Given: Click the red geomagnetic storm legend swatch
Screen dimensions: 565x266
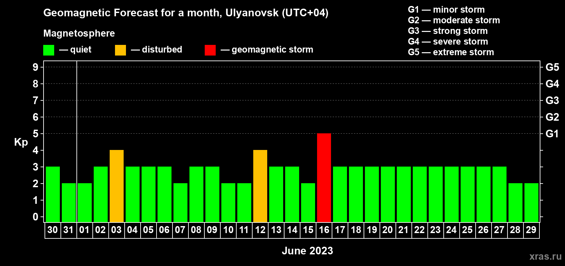Looking at the screenshot, I should click(x=210, y=50).
